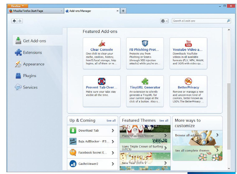Click the Plugins blue brick icon
This screenshot has height=174, width=237.
pos(18,76)
